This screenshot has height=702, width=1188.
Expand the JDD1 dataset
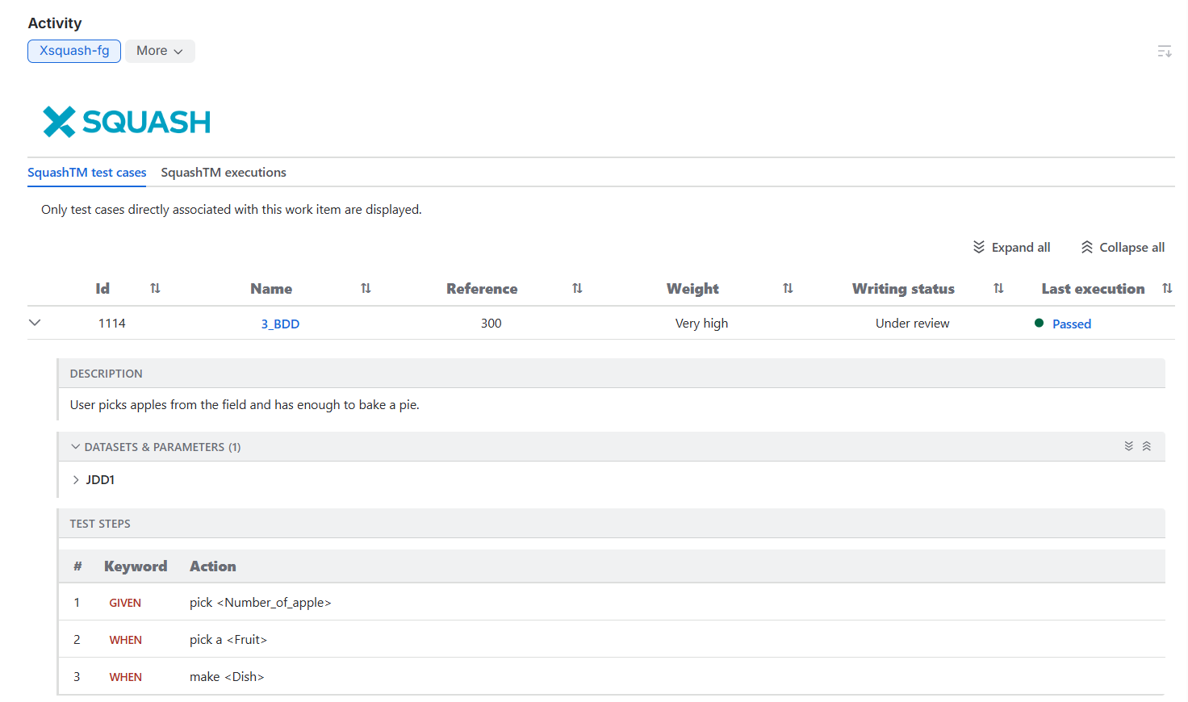76,479
